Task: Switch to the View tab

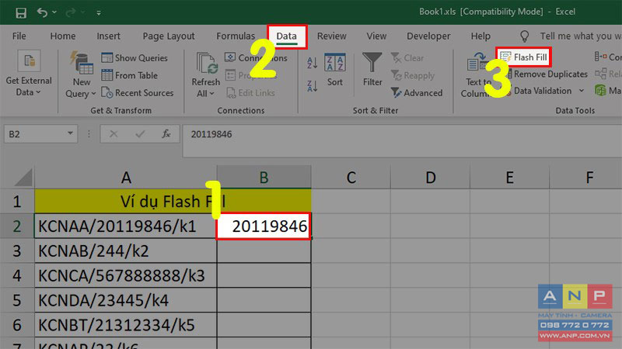Action: pos(376,36)
